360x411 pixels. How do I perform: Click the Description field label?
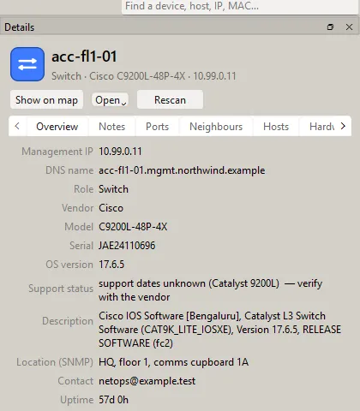pos(68,321)
